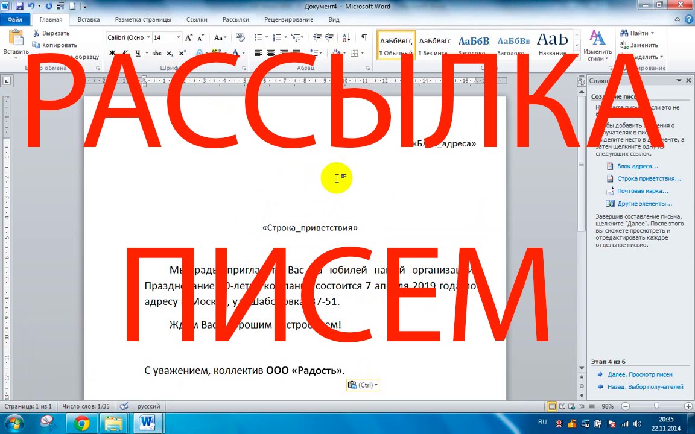The image size is (695, 434).
Task: Click the Другие элементы link
Action: click(644, 203)
